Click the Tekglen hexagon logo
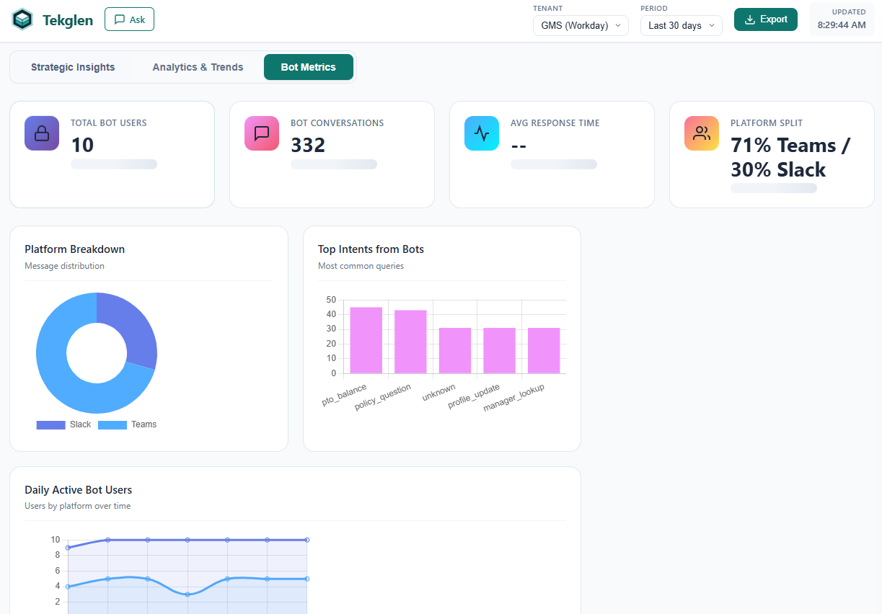Screen dimensions: 882x614 point(22,19)
